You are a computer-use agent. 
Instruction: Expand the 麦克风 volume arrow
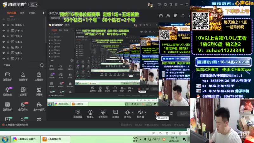point(133,113)
